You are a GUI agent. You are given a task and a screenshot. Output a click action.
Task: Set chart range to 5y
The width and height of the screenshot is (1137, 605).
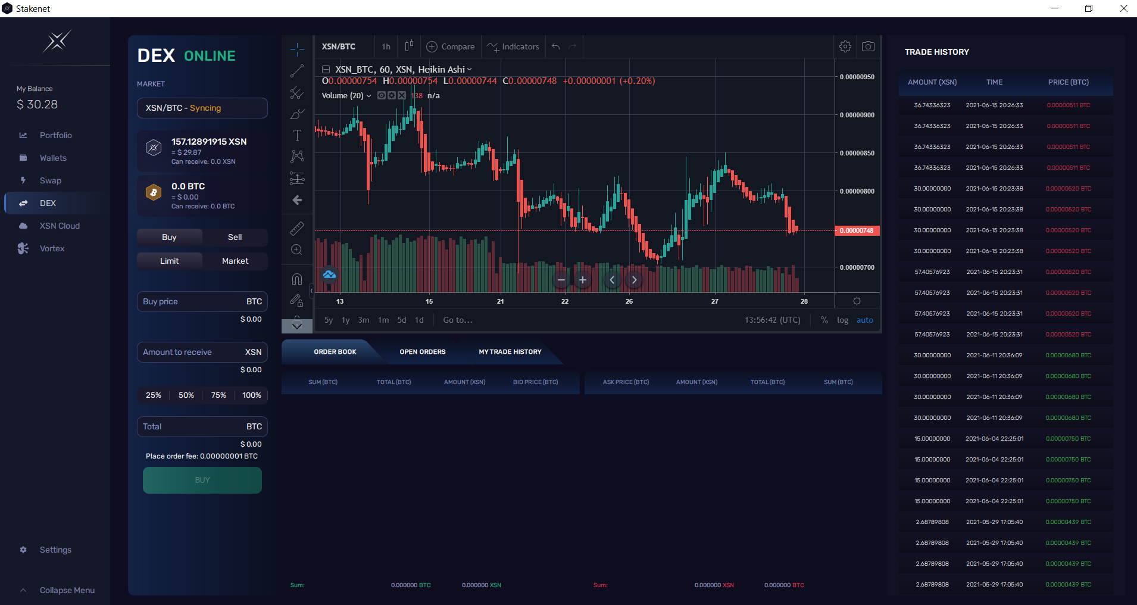coord(329,320)
